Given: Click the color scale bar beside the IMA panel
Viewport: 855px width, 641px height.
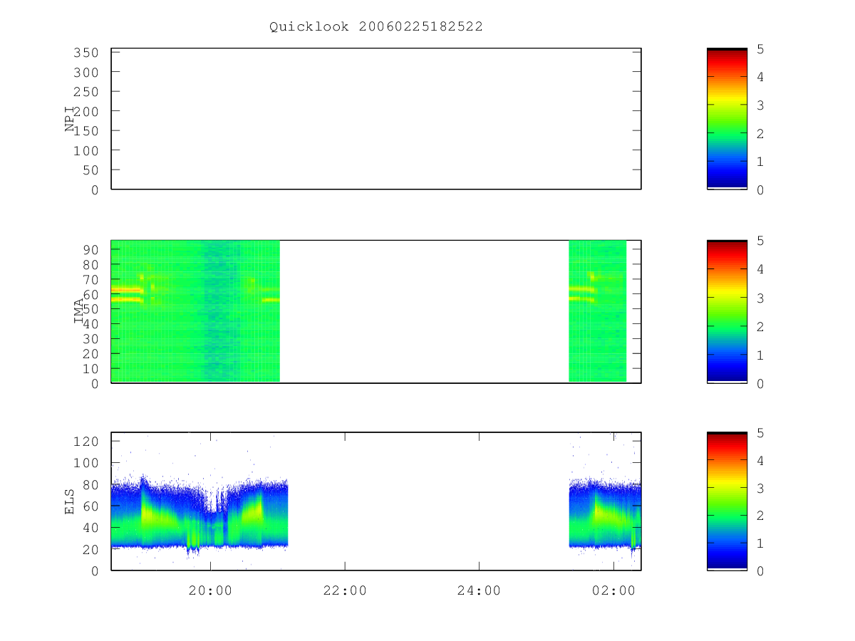Looking at the screenshot, I should coord(727,311).
